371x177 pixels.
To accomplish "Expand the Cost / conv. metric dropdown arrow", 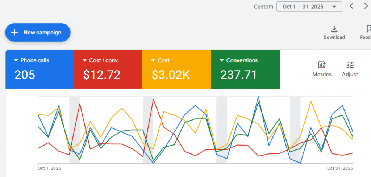I will (x=84, y=60).
